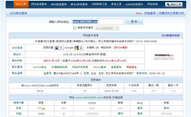
Task: Click the 有道 反链 value 5万4600
Action: [x=166, y=114]
